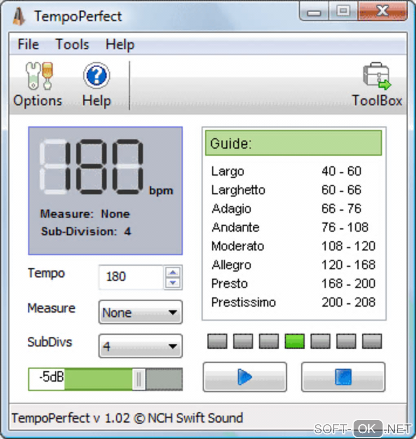Click the large 180 bpm display
The image size is (416, 439).
tap(92, 167)
